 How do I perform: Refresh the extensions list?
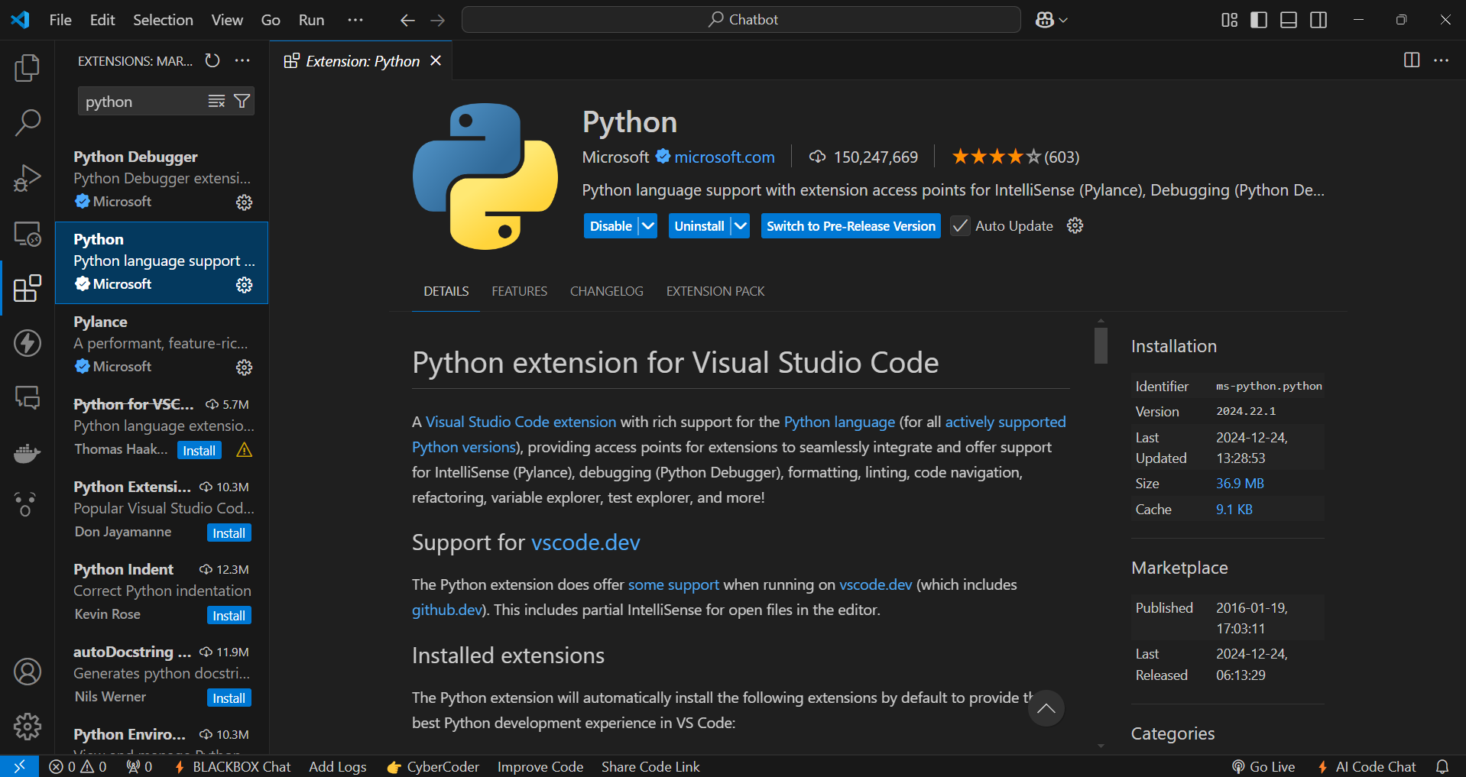[212, 60]
